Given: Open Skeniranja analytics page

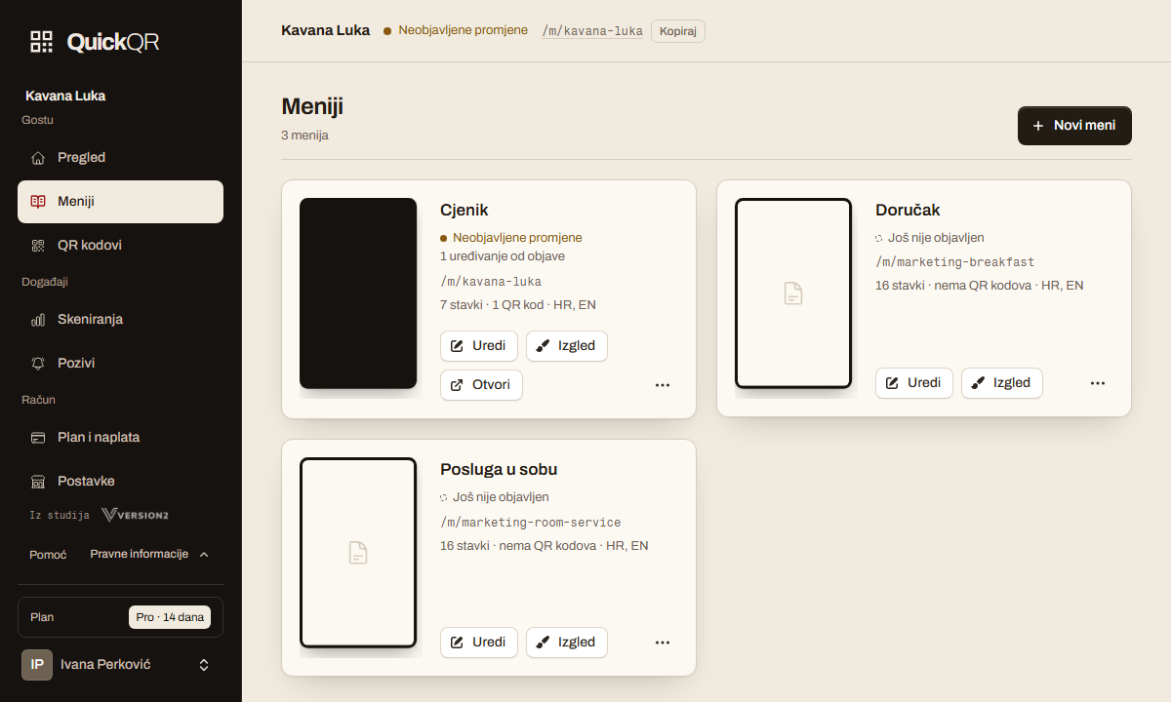Looking at the screenshot, I should click(120, 319).
